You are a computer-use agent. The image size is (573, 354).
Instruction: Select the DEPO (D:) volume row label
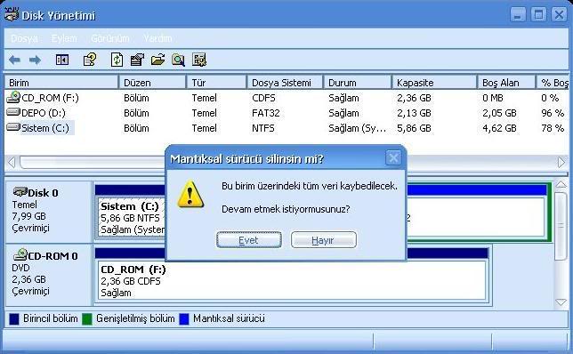pos(44,113)
